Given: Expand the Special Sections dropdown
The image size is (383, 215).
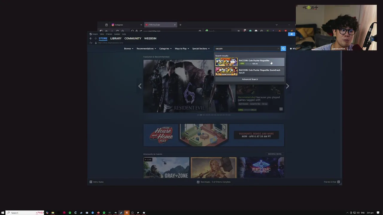Looking at the screenshot, I should (x=201, y=48).
